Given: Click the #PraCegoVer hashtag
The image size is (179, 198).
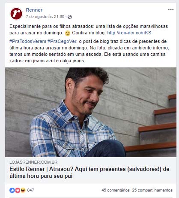Looking at the screenshot, I should click(x=62, y=41).
